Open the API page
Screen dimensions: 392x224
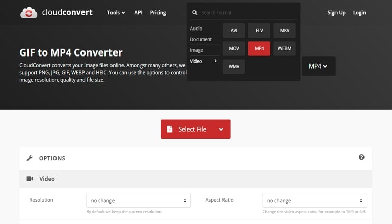138,13
